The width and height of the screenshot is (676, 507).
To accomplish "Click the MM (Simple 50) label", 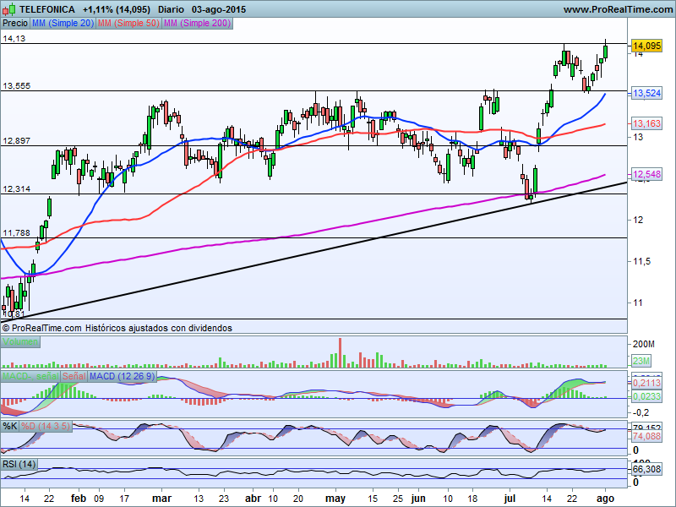I will pos(128,22).
